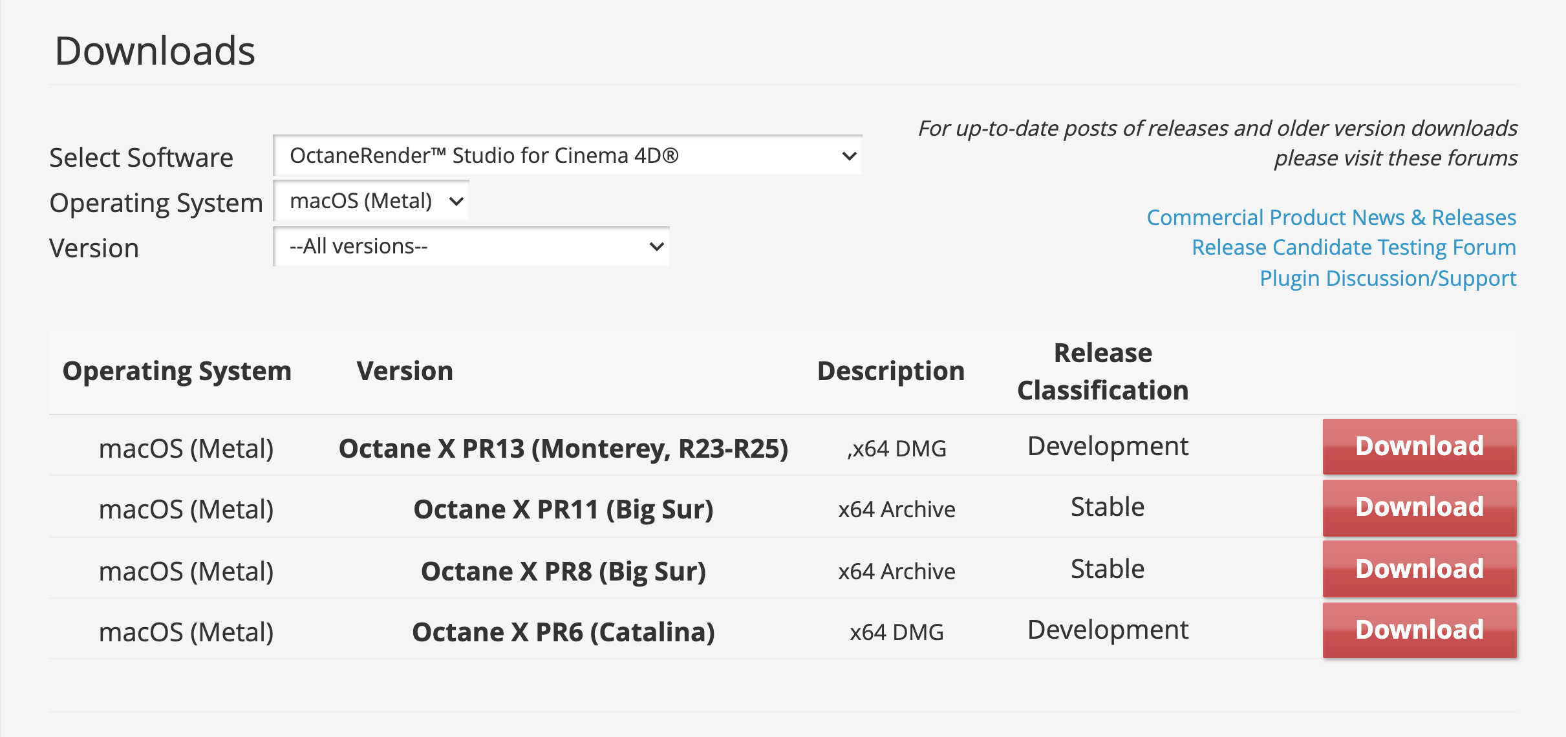Download Octane X PR8 (Big Sur)

click(x=1419, y=569)
